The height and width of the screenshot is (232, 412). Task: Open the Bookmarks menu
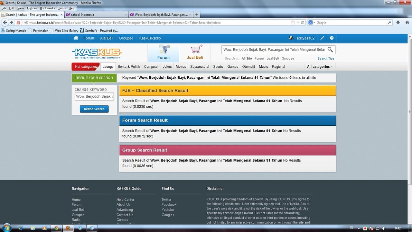point(47,8)
